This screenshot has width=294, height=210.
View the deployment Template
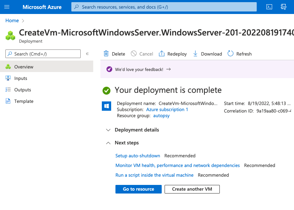tap(24, 101)
